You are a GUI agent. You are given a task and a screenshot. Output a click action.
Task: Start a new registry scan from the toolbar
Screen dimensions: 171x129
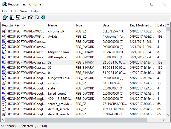pyautogui.click(x=5, y=17)
